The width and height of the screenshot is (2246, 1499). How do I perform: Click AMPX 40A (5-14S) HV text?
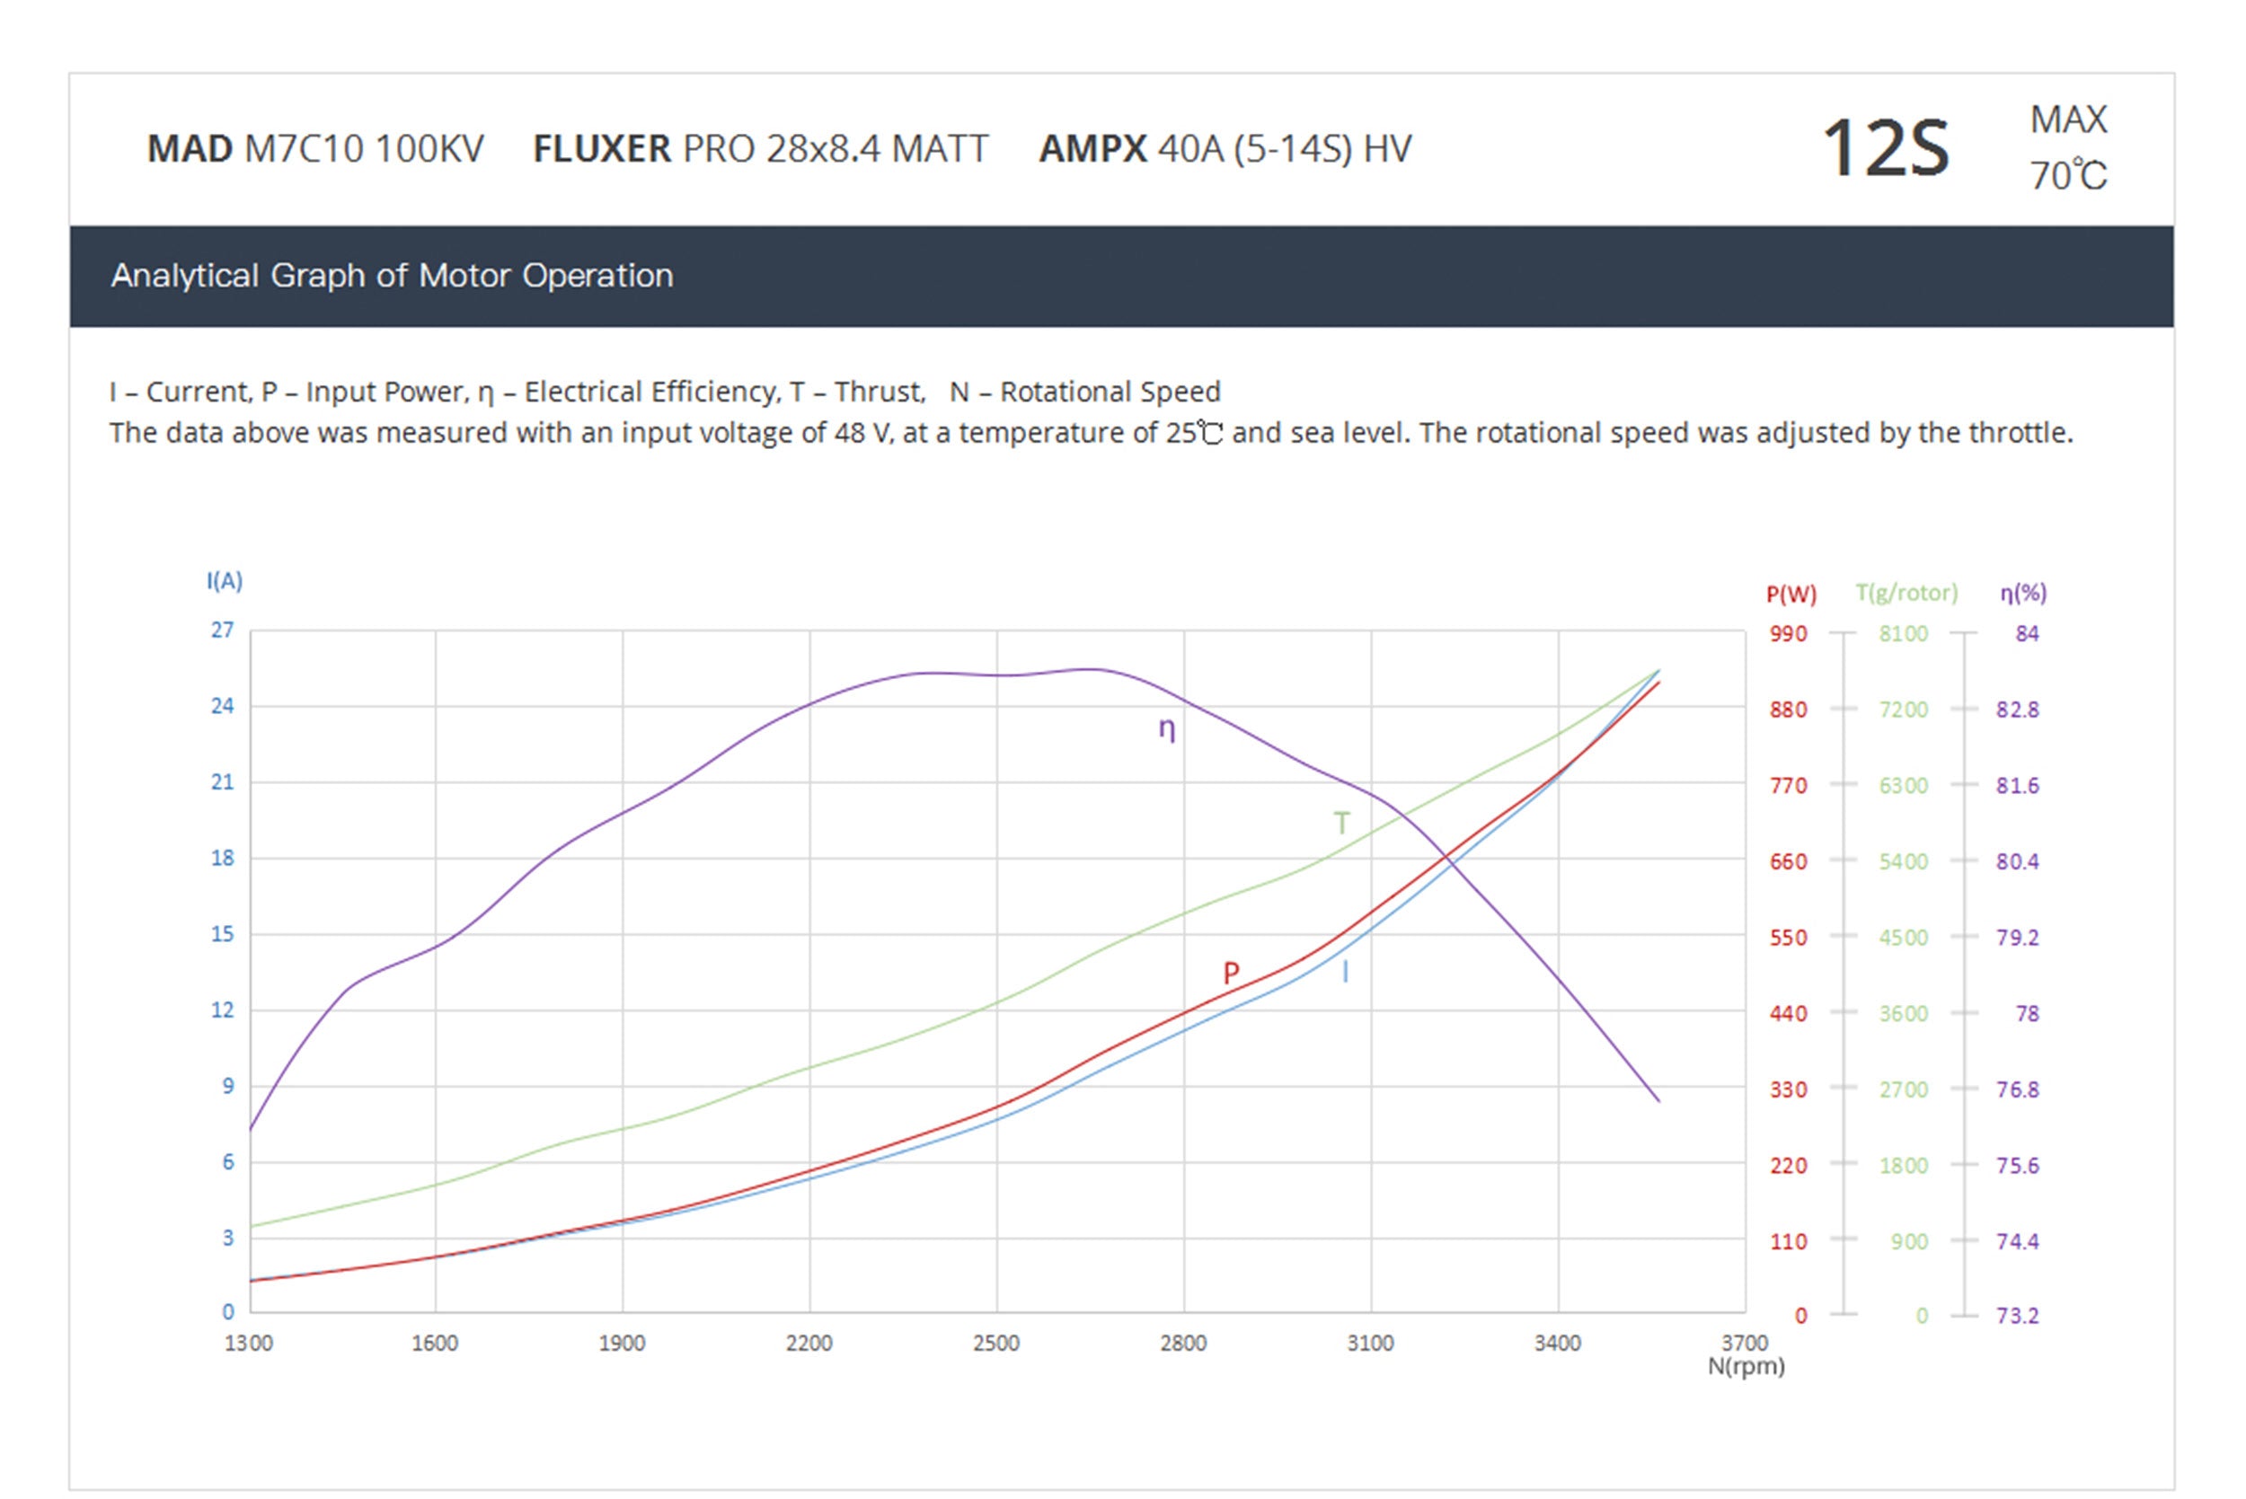click(x=1225, y=149)
